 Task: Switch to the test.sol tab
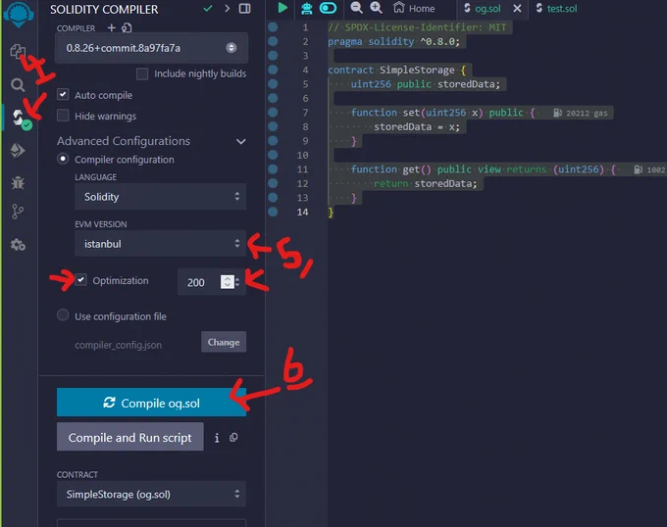pos(556,9)
